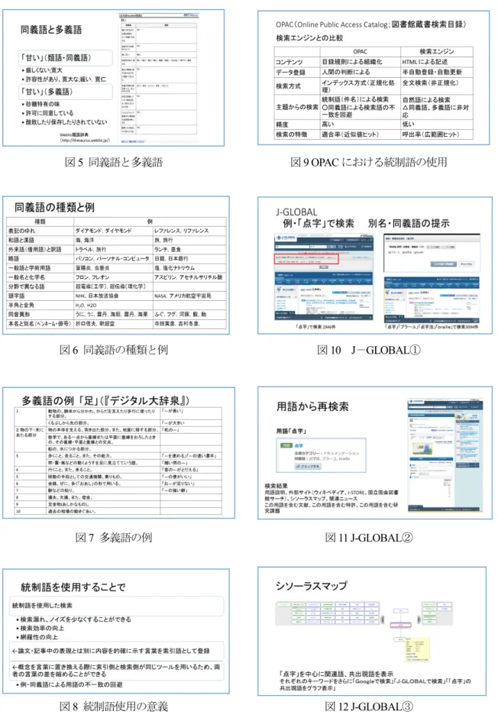
Task: Open the left J-GLOBAL search screenshot
Action: point(324,277)
